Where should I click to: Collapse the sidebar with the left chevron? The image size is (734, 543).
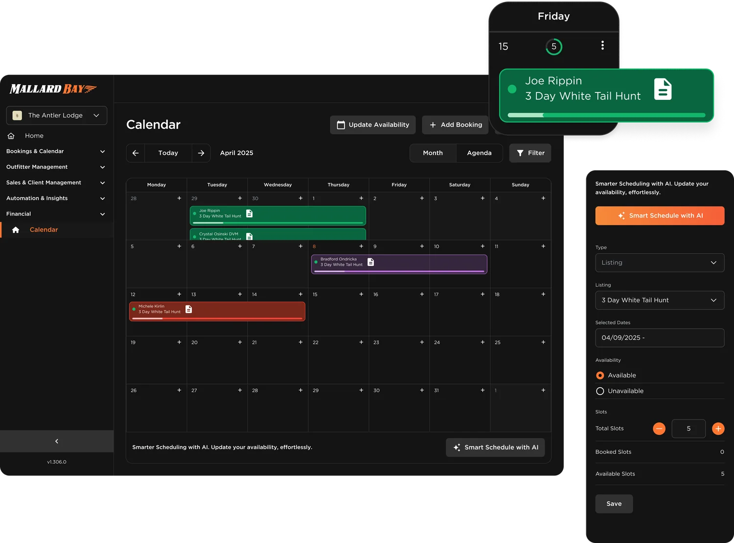(x=57, y=441)
